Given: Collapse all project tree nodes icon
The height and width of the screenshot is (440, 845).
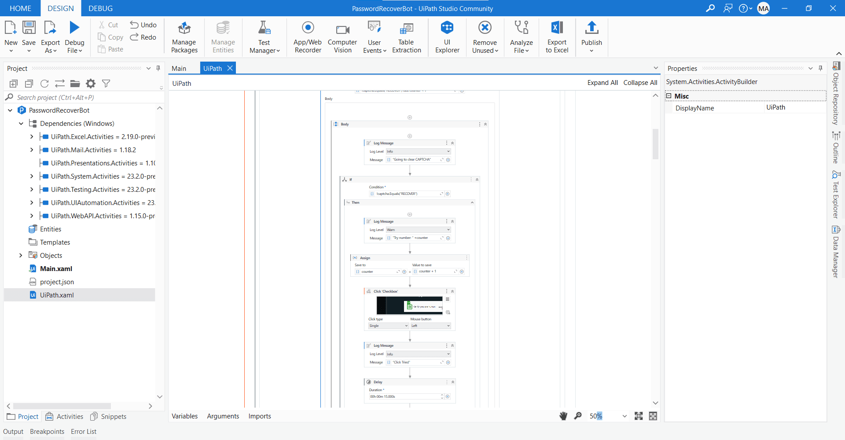Looking at the screenshot, I should point(29,84).
